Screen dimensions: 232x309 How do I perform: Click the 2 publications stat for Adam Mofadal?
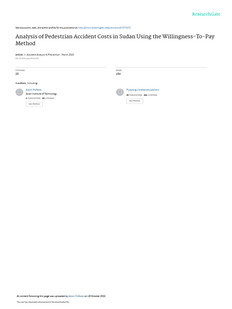(33, 98)
